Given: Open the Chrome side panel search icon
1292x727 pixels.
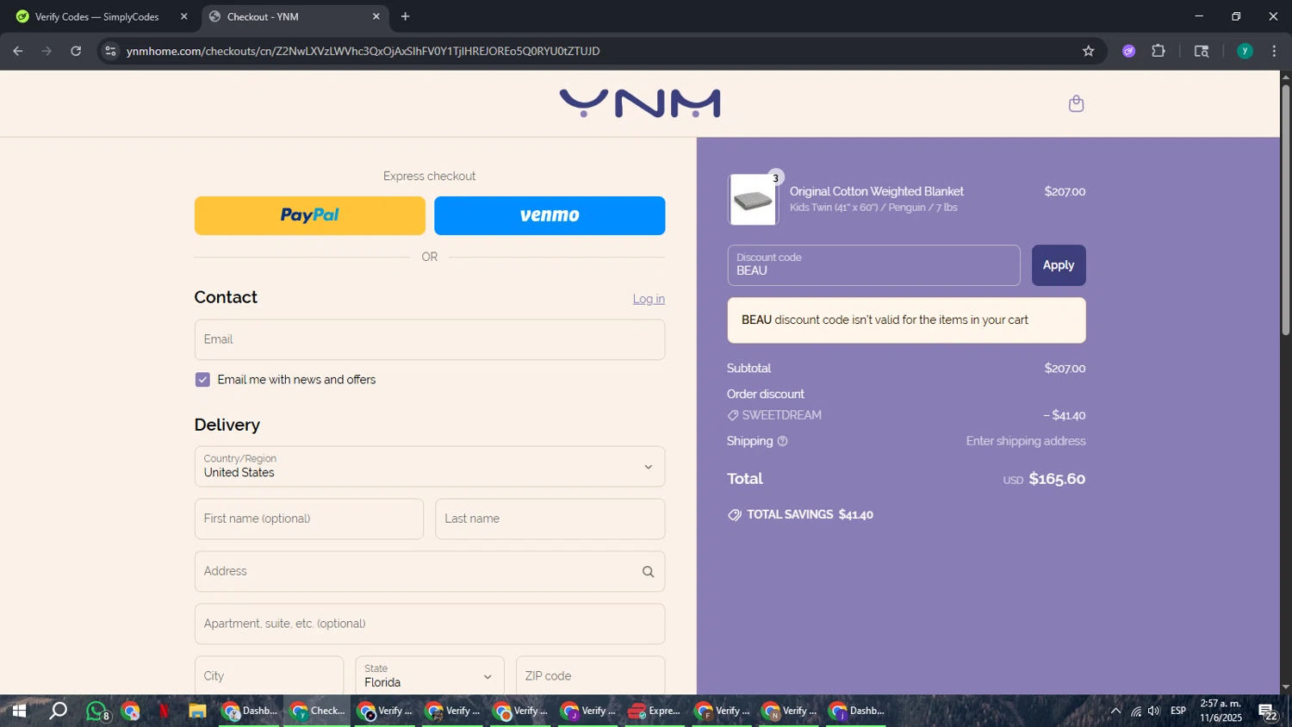Looking at the screenshot, I should pos(1202,51).
